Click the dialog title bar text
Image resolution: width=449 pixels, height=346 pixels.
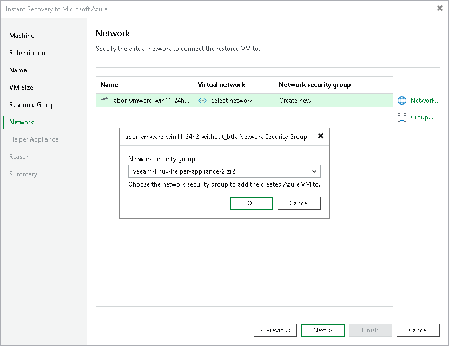point(216,137)
